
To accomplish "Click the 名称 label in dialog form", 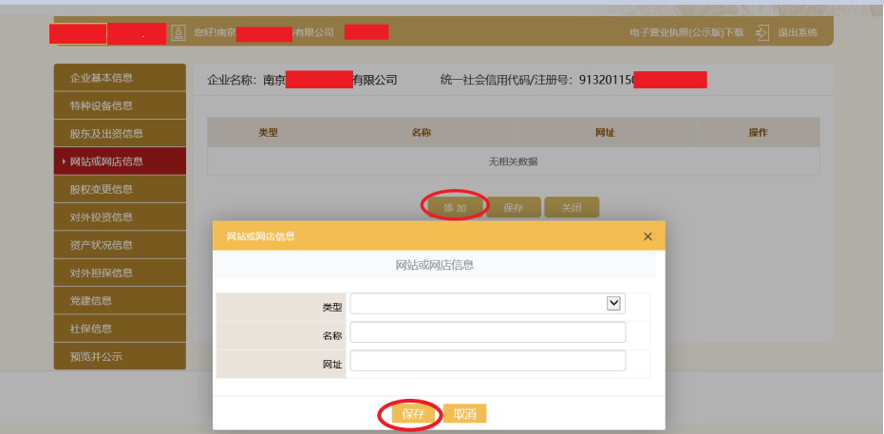I will pos(332,336).
